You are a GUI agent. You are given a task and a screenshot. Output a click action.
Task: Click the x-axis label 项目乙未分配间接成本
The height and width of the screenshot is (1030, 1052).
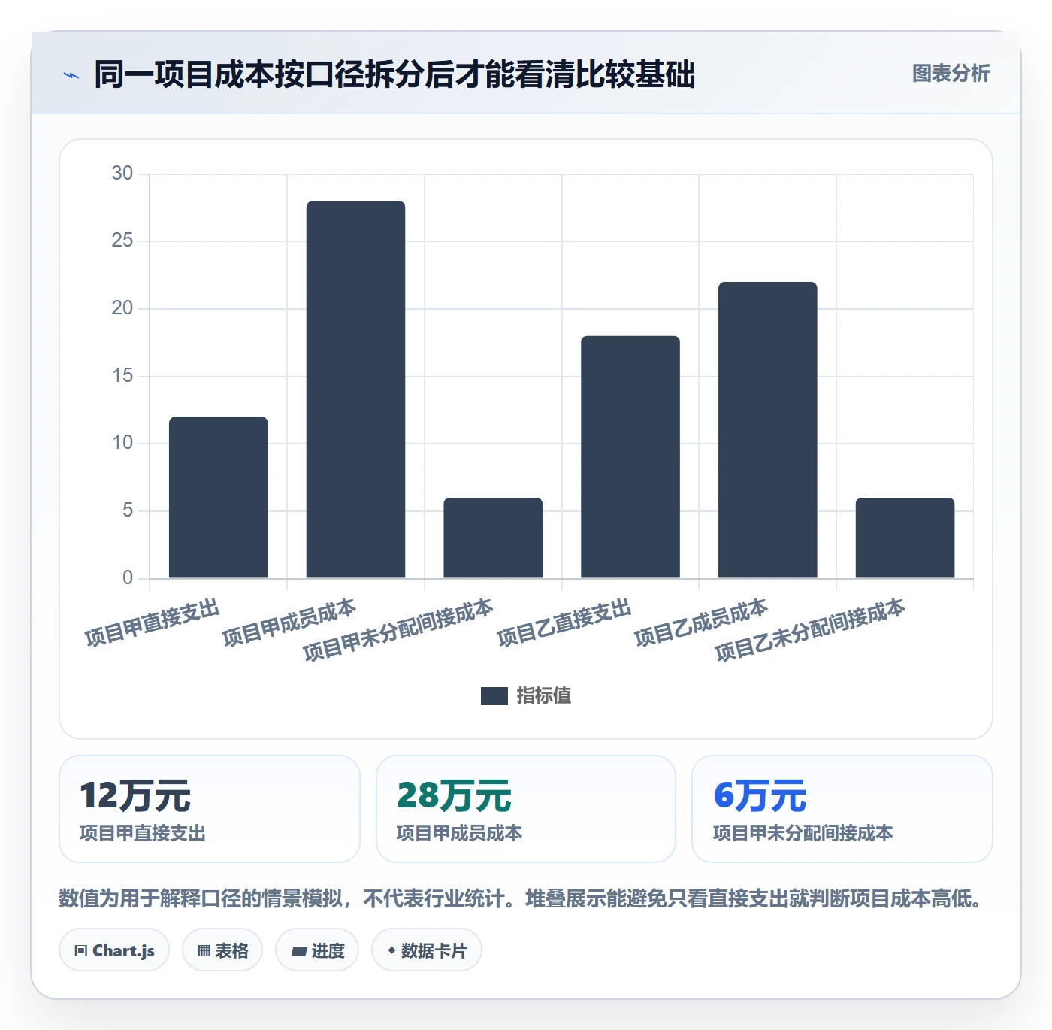(x=810, y=630)
